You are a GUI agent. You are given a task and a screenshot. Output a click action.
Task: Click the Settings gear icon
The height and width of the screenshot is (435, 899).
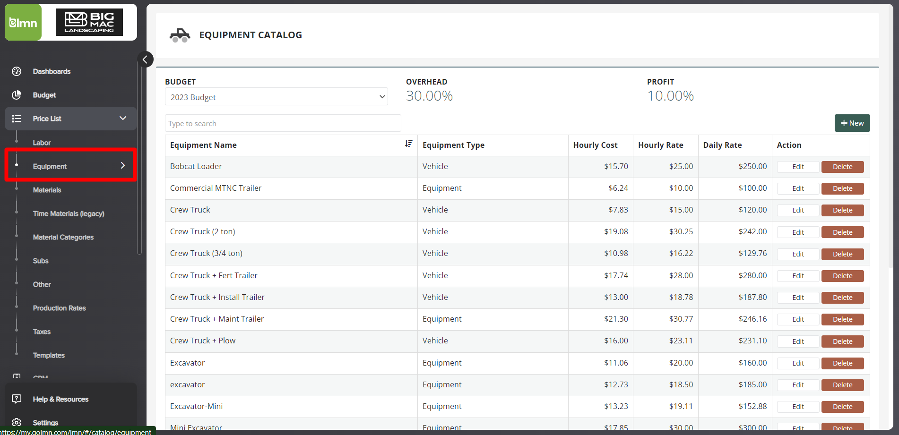point(17,422)
